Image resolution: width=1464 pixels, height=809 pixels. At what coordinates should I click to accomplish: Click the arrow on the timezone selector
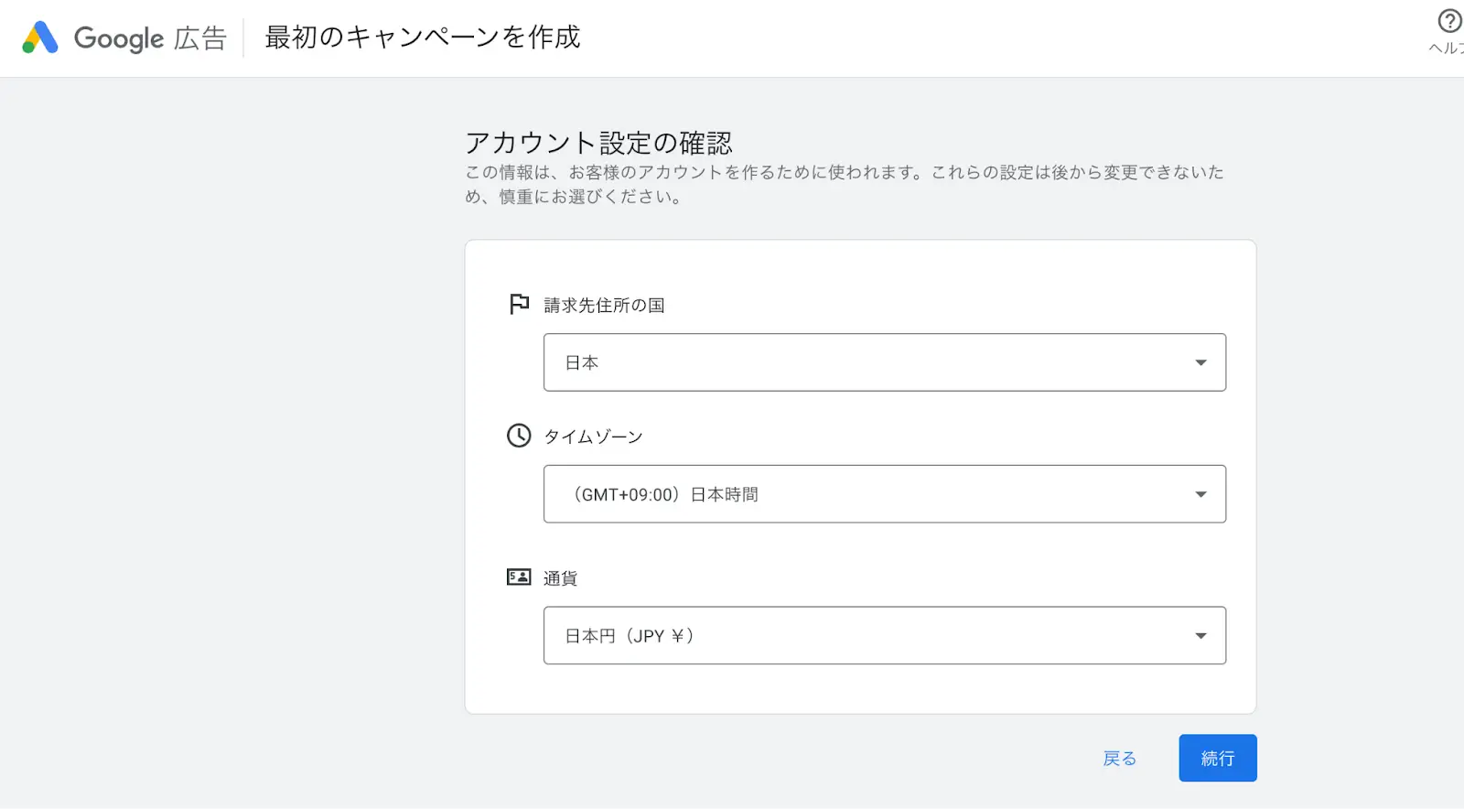pos(1200,494)
